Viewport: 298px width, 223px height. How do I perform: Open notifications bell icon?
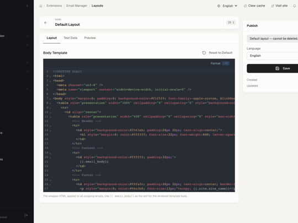[294, 6]
